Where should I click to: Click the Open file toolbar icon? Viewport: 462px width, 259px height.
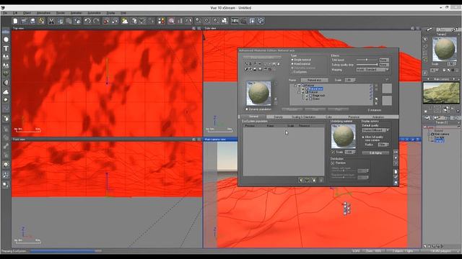click(x=24, y=21)
